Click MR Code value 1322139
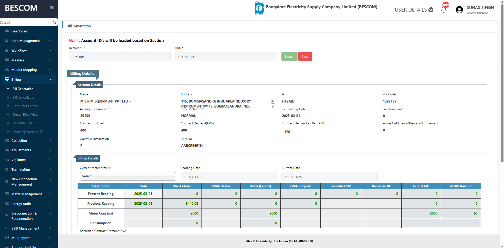The width and height of the screenshot is (504, 248). (x=390, y=101)
